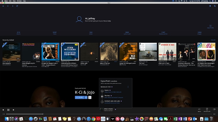The image size is (218, 122).
Task: Open Spotlight search in the menu bar
Action: (x=210, y=1)
